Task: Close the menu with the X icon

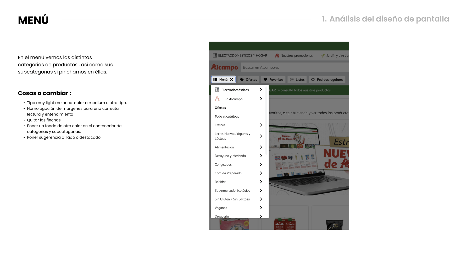Action: [231, 80]
